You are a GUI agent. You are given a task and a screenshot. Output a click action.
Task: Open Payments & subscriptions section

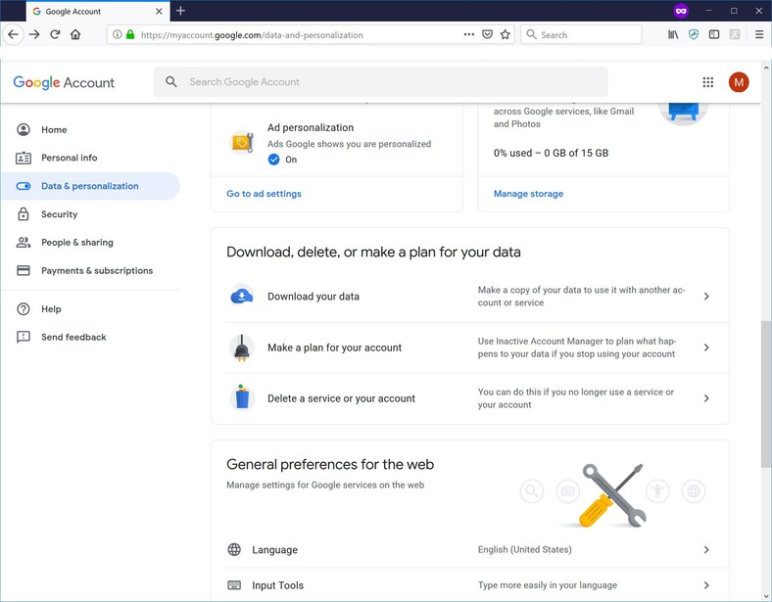(90, 270)
